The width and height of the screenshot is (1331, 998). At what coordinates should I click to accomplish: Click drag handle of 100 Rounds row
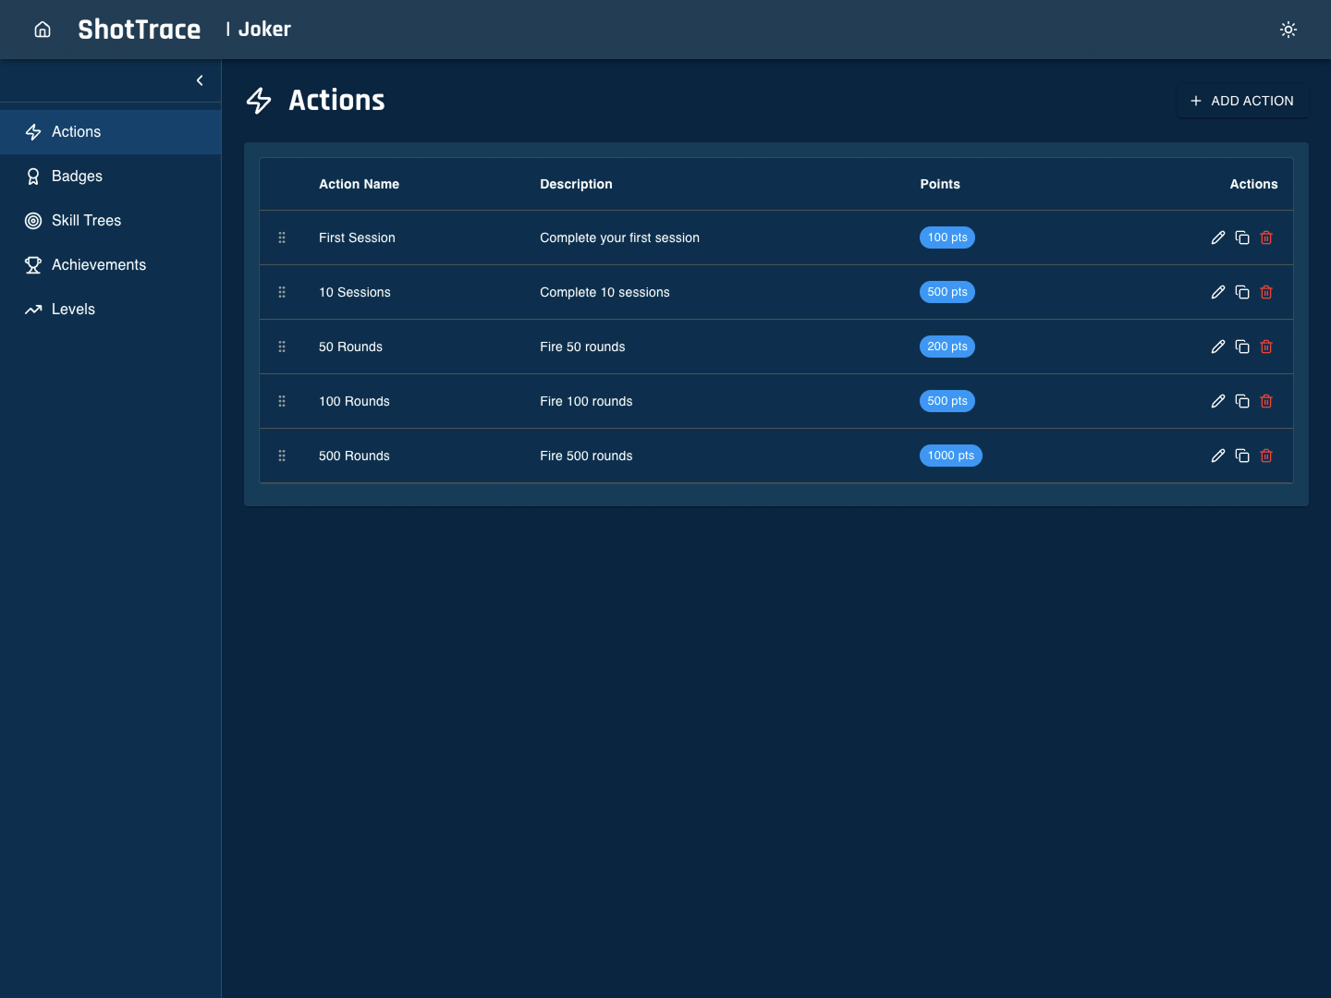coord(282,401)
